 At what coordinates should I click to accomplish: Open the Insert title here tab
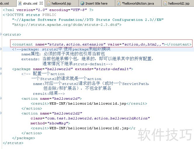coord(96,3)
